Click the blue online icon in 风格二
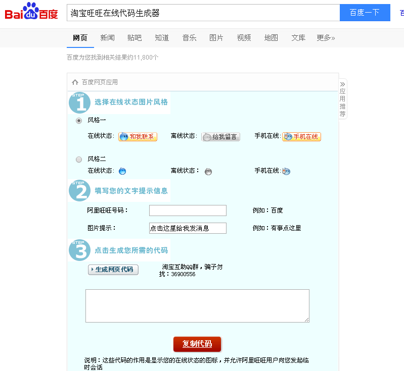The height and width of the screenshot is (371, 404). [x=122, y=171]
